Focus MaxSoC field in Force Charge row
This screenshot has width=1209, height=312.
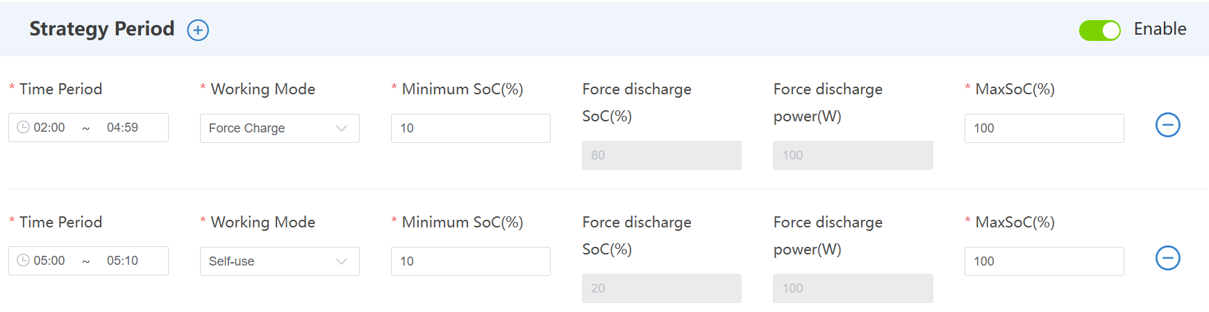tap(1044, 128)
